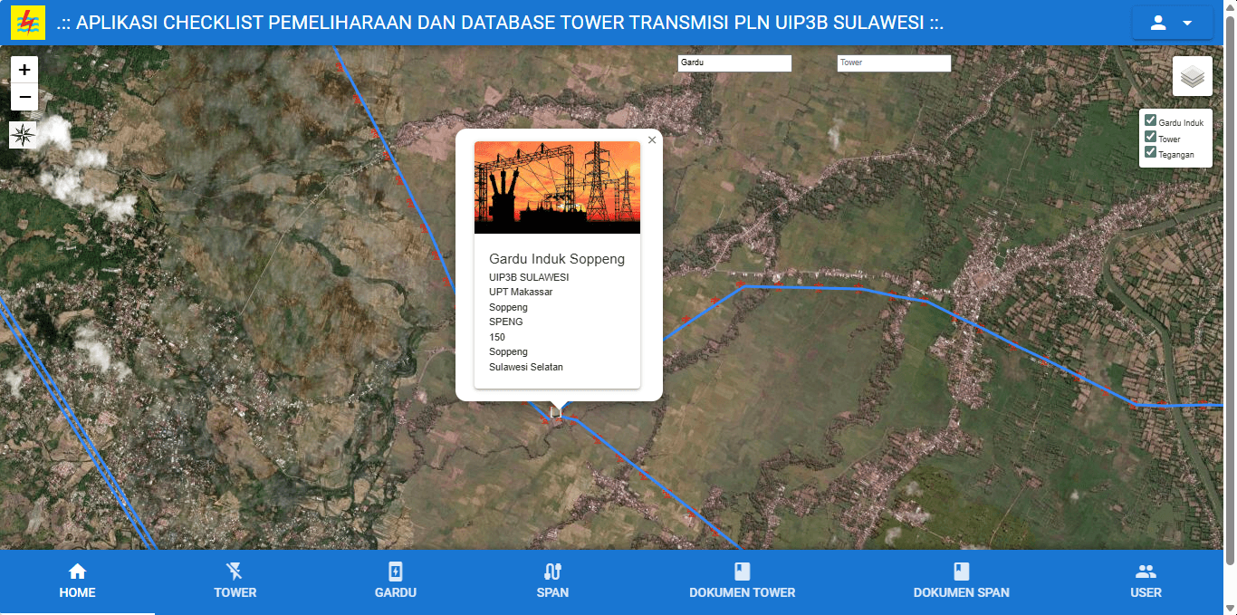
Task: Close the Gardu Induk Soppeng popup
Action: click(x=652, y=139)
